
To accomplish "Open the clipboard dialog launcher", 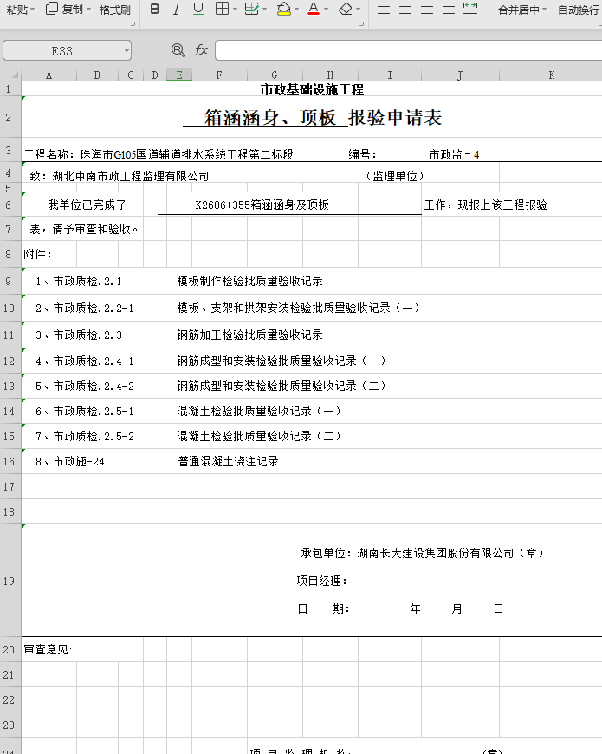I will coord(133,23).
